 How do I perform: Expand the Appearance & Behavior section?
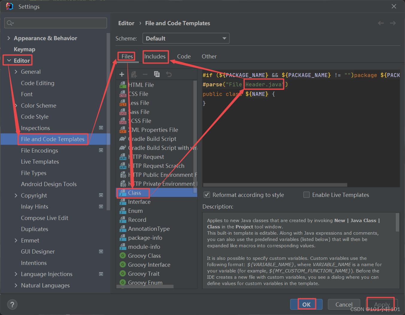pos(9,38)
